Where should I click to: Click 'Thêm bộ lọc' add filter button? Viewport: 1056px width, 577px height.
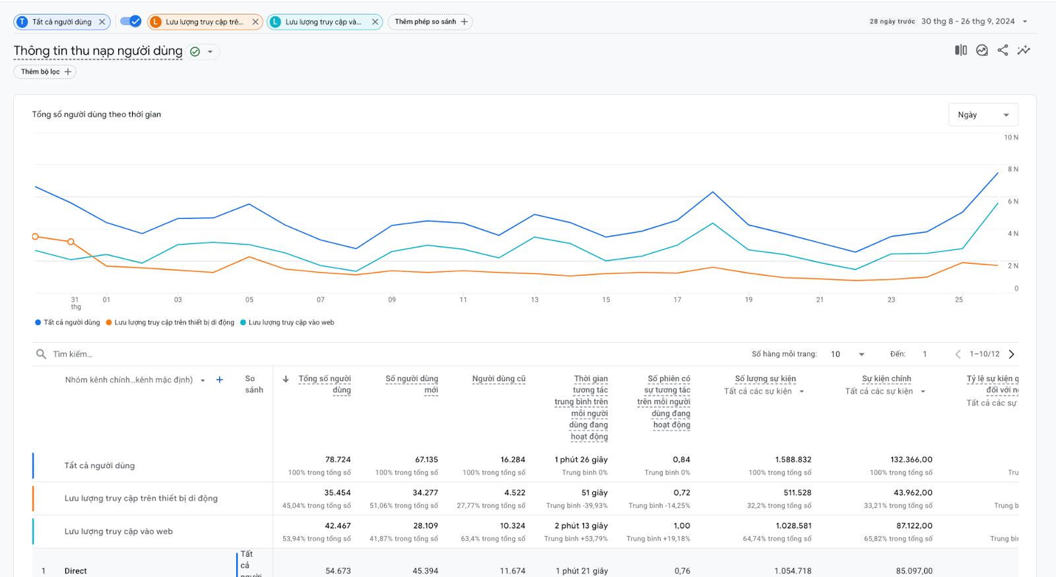(x=45, y=71)
